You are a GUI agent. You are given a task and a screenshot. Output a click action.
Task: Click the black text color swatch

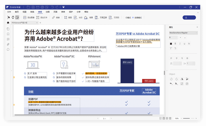click(x=171, y=44)
